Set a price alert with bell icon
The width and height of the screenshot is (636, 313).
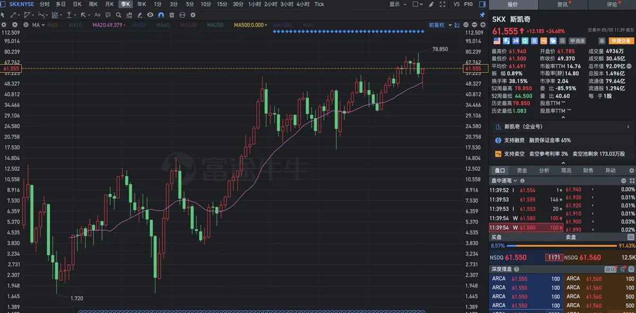(x=602, y=41)
